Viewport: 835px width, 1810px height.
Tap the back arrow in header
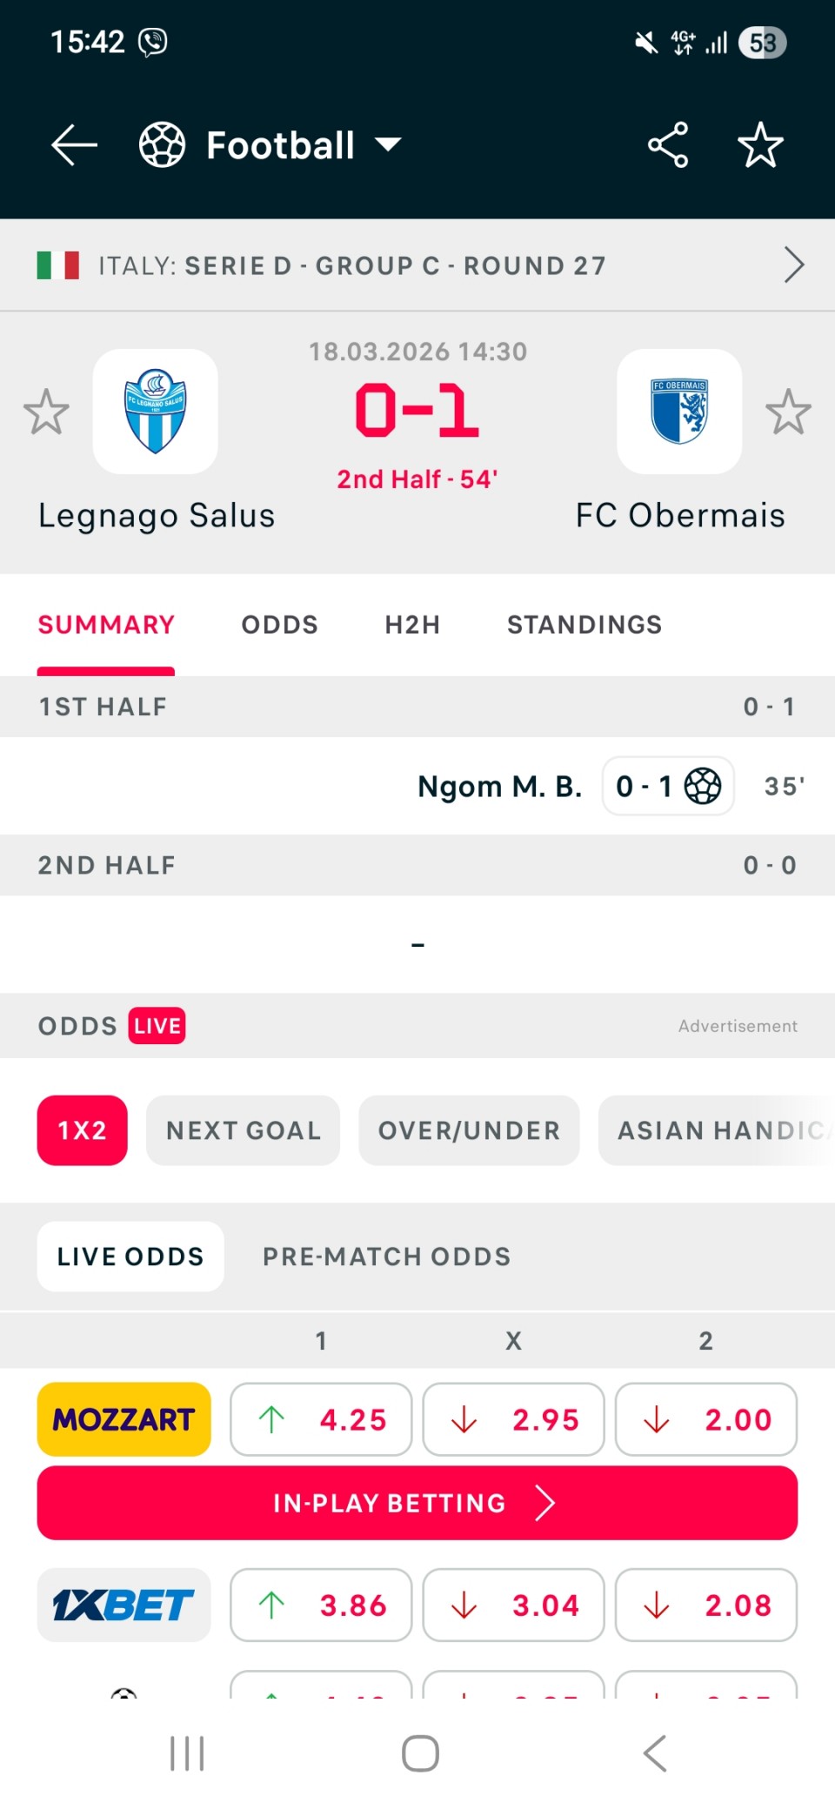click(x=75, y=144)
